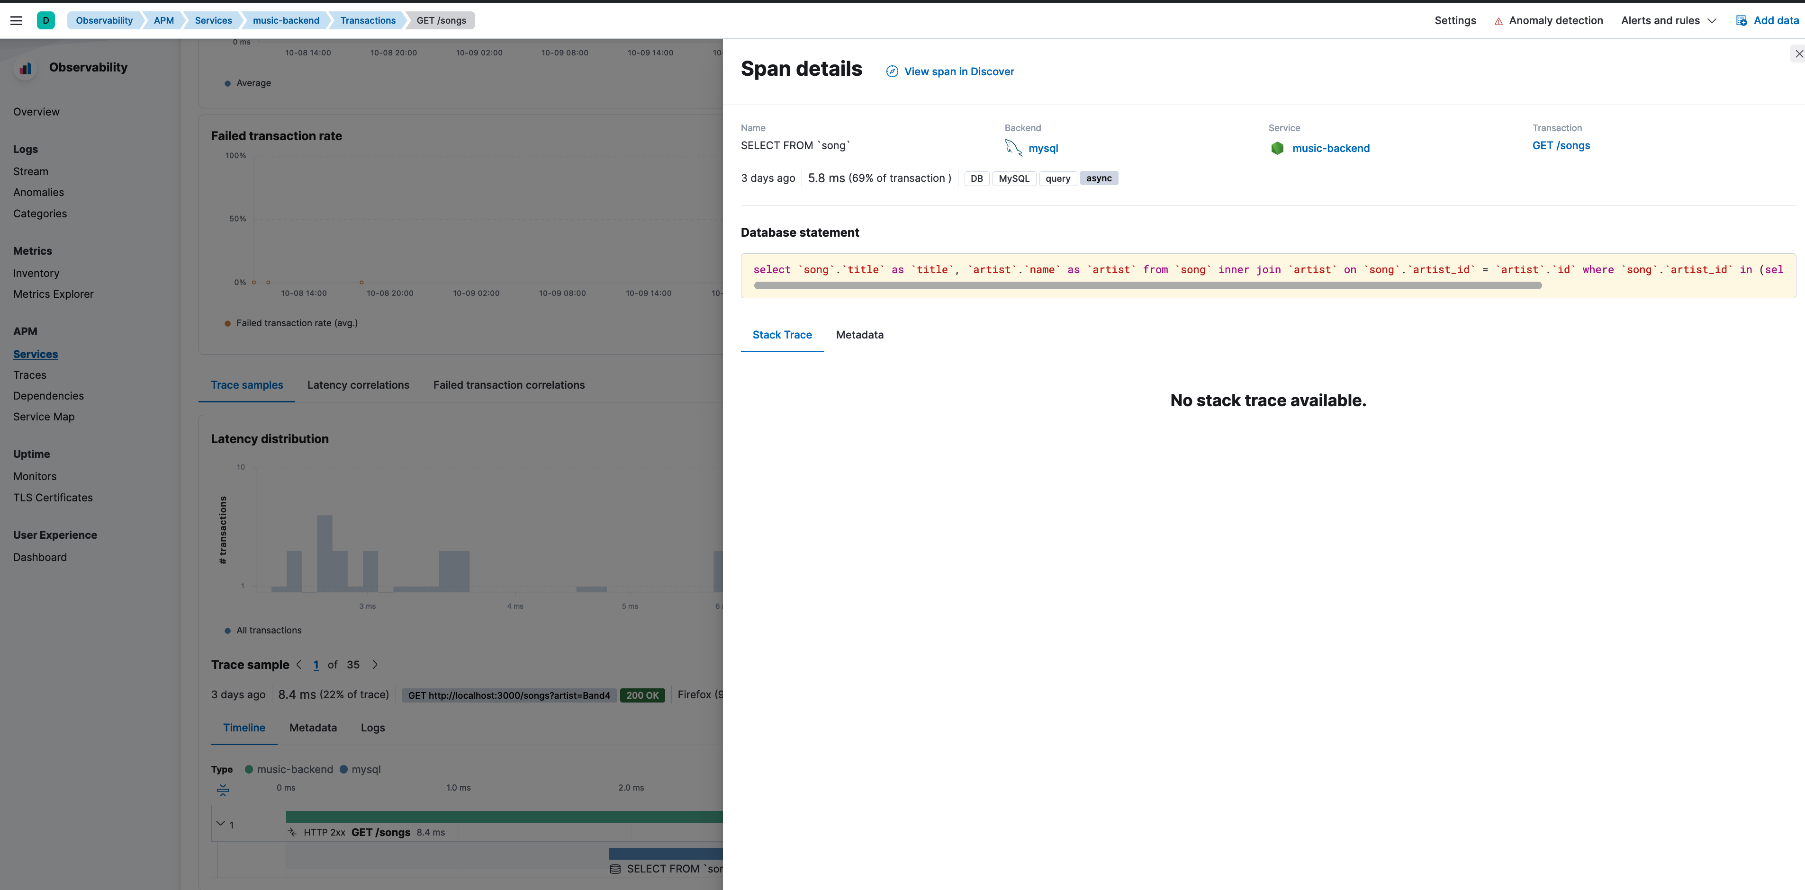Click the database statement horizontal scrollbar
Screen dimensions: 1805x890
point(1148,285)
